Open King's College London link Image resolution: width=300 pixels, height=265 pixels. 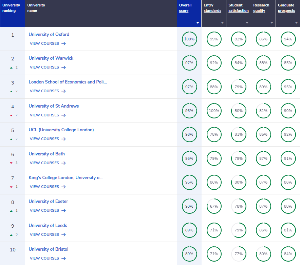[65, 177]
